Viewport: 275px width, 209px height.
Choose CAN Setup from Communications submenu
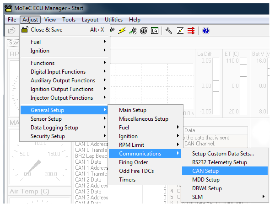coord(225,171)
